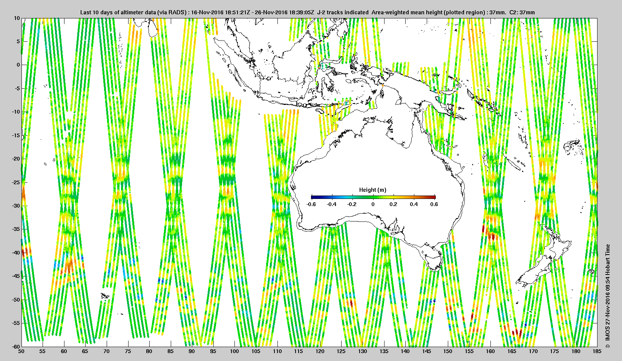622x361 pixels.
Task: Click latitude tick label '-10' on left axis
Action: click(16, 112)
